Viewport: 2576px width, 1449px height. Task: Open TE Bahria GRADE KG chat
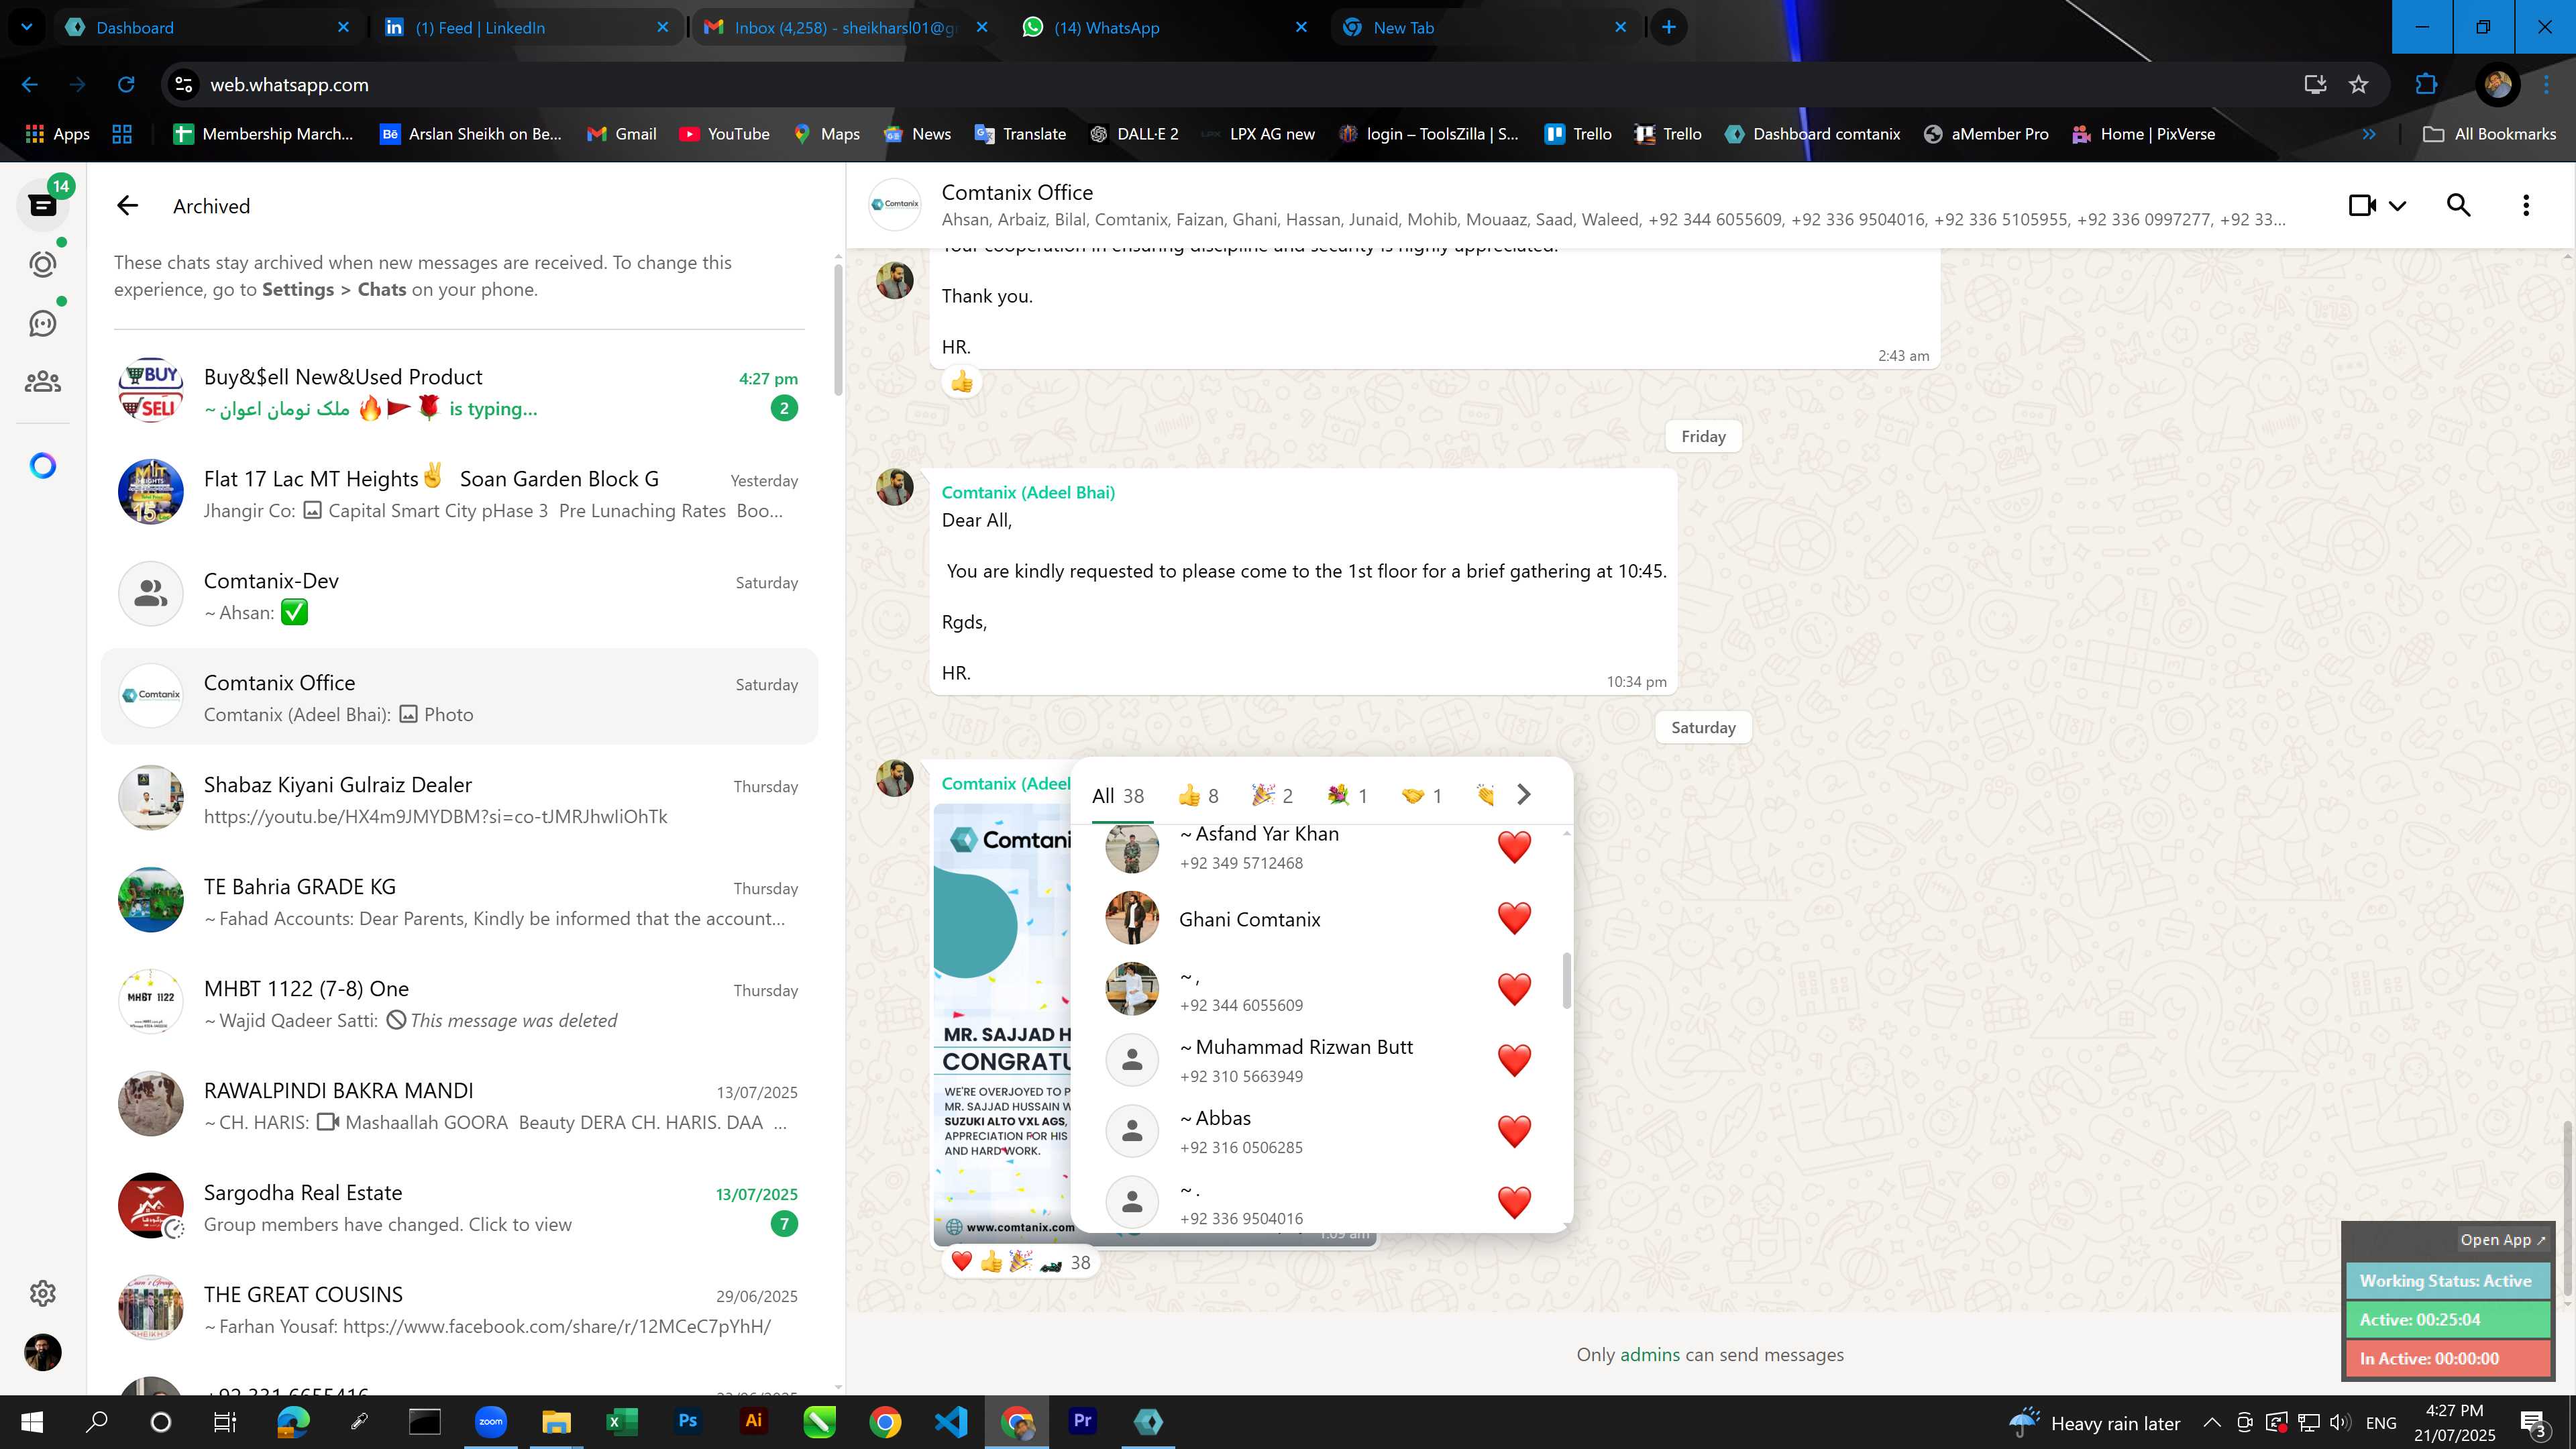(x=459, y=901)
